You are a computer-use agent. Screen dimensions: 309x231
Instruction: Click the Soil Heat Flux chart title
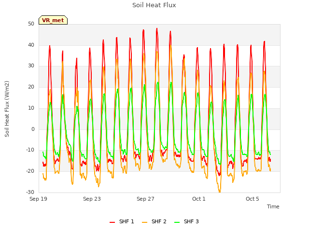click(x=154, y=5)
